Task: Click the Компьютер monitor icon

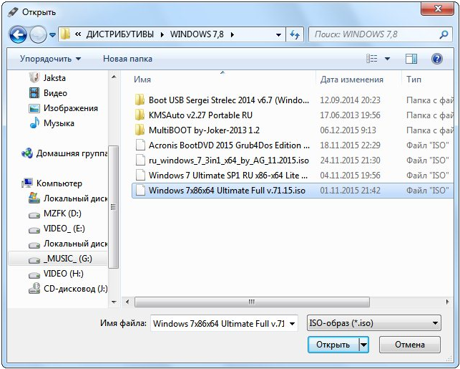Action: click(x=27, y=183)
